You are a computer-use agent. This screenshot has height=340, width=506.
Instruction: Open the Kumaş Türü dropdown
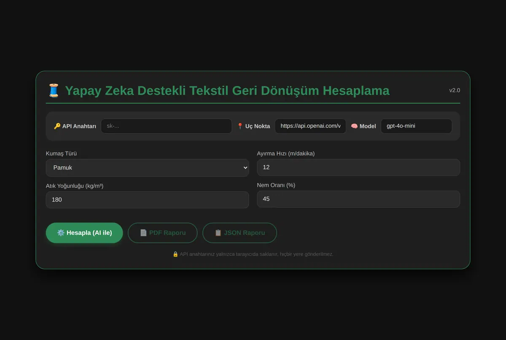pyautogui.click(x=147, y=168)
